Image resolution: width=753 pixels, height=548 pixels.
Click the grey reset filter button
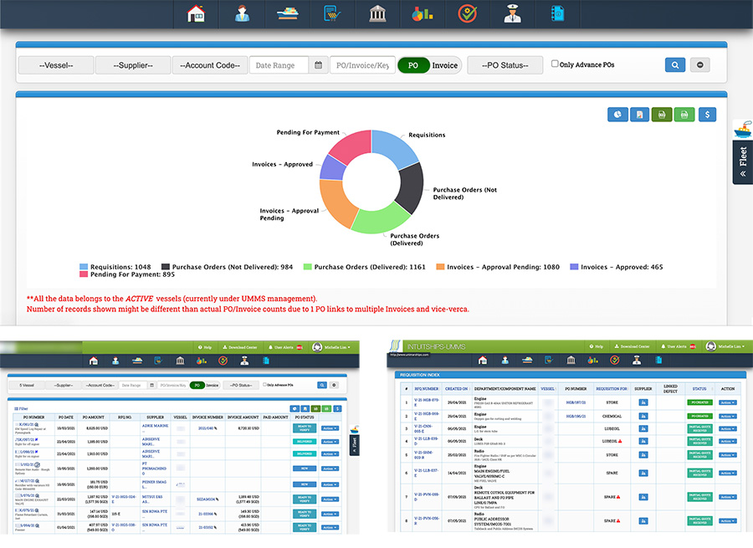click(x=701, y=65)
